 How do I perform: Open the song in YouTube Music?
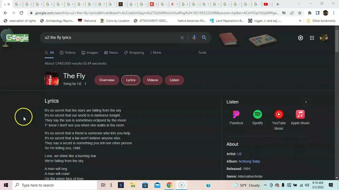click(279, 120)
